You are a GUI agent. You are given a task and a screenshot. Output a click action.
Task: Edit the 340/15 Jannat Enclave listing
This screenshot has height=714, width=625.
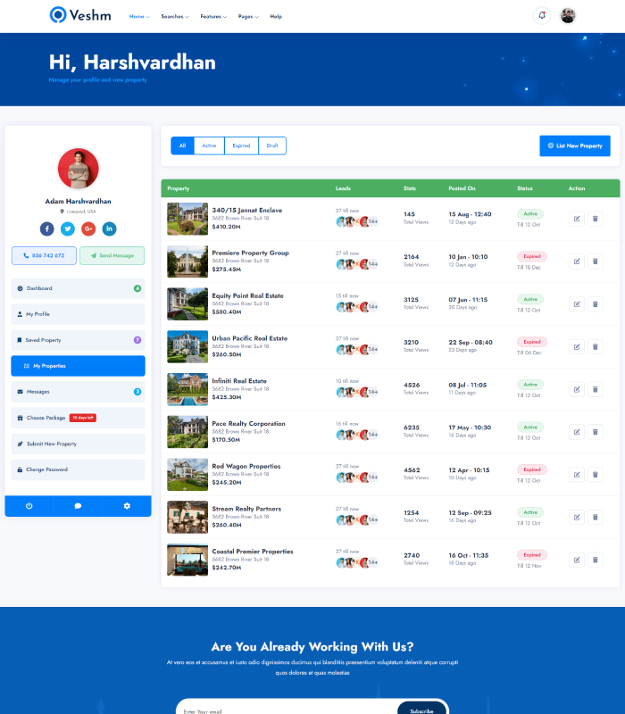(x=577, y=219)
